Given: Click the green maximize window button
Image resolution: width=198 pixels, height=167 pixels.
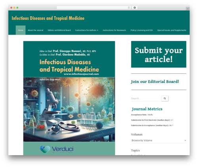Looking at the screenshot, I should coord(17,8).
